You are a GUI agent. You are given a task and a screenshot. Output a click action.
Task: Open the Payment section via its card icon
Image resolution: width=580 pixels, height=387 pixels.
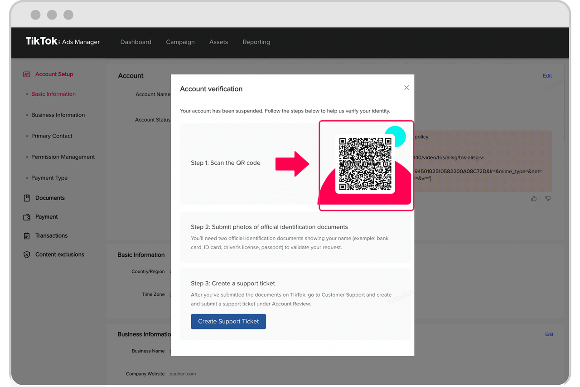pyautogui.click(x=27, y=217)
